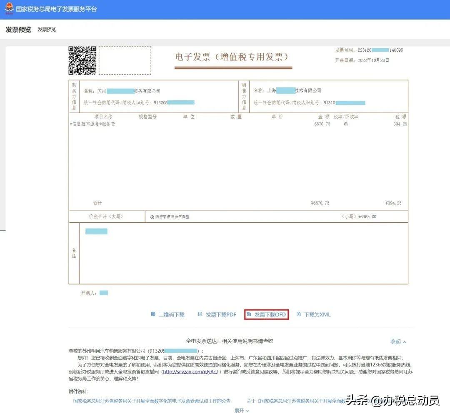Download invoice via 发票下载PDF
Screen dimensions: 450x416
(221, 315)
